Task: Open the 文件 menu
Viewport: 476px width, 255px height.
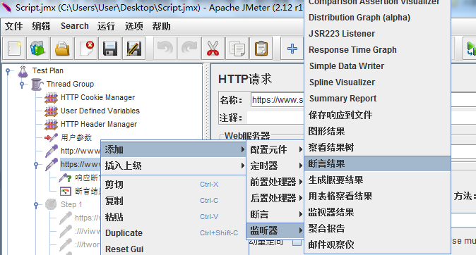Action: [x=13, y=26]
